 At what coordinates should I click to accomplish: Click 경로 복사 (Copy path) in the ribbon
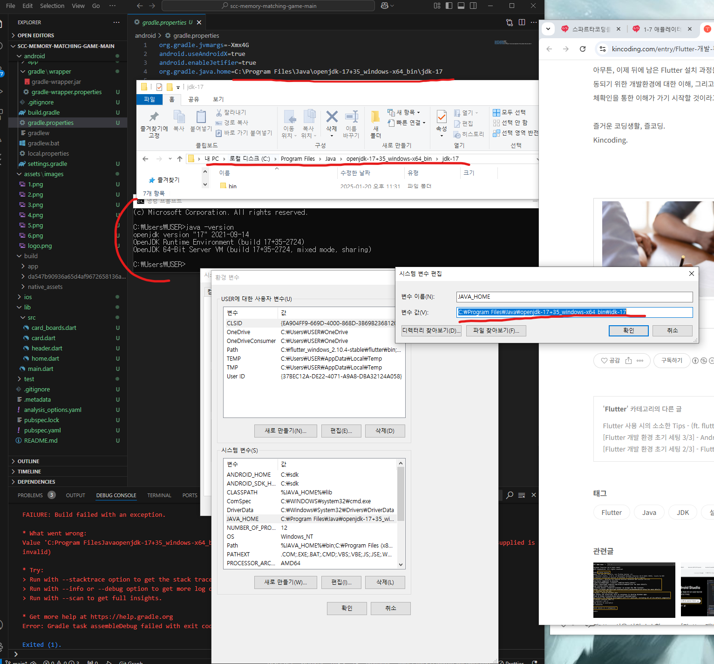(x=232, y=123)
